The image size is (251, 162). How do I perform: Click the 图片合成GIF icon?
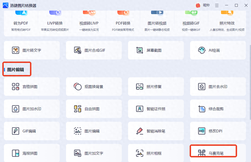click(78, 50)
